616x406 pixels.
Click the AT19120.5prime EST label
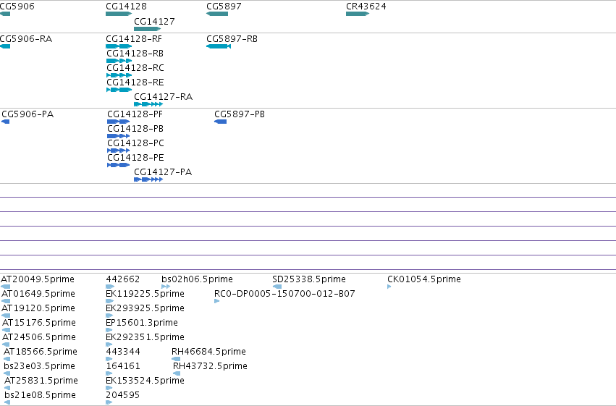pyautogui.click(x=38, y=308)
